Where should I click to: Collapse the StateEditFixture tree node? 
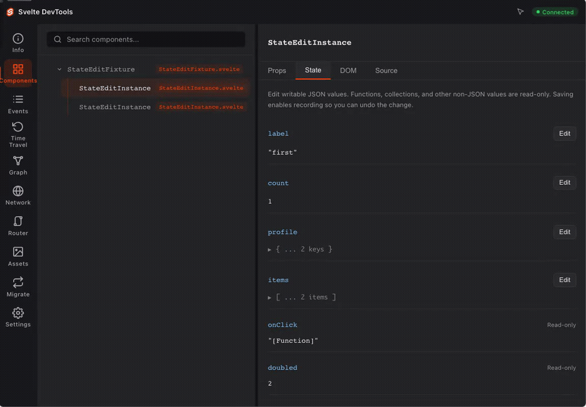(x=59, y=69)
